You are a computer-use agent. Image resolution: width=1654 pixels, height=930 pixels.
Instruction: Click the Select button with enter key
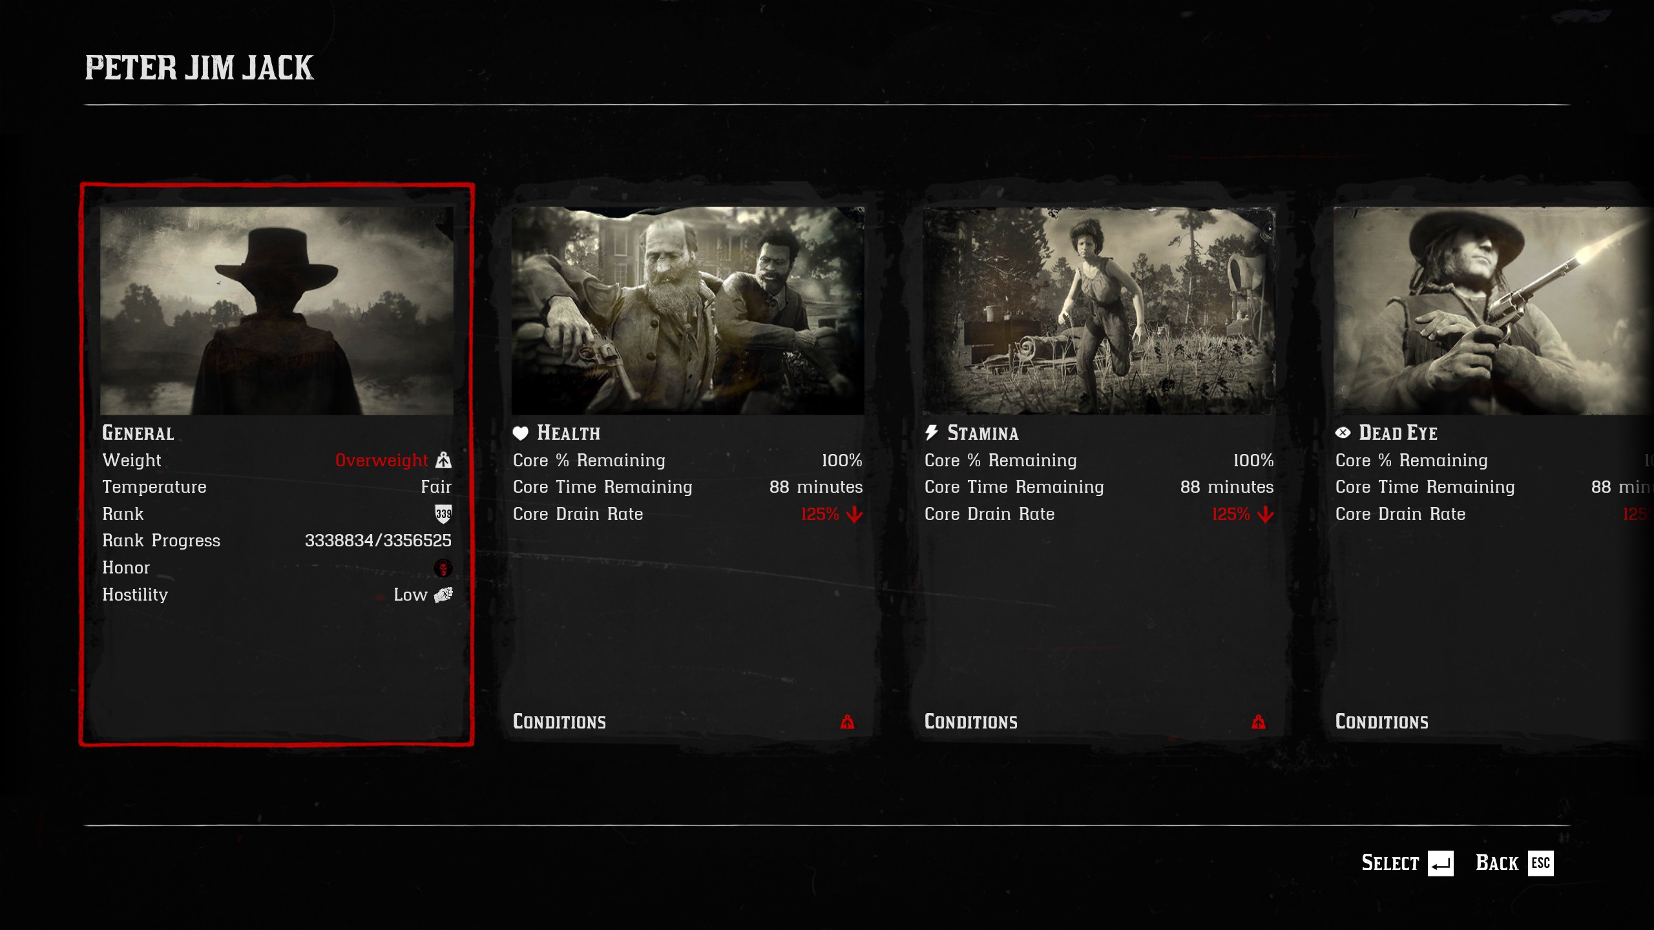point(1407,863)
